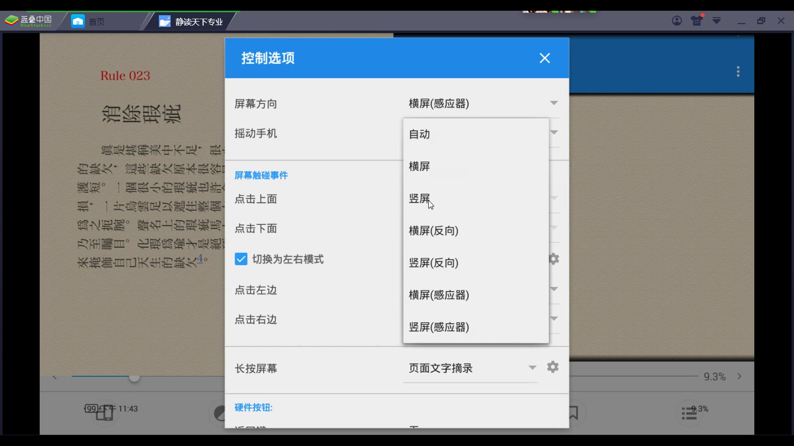Click footnote link 4 in book text
This screenshot has width=794, height=446.
[200, 258]
